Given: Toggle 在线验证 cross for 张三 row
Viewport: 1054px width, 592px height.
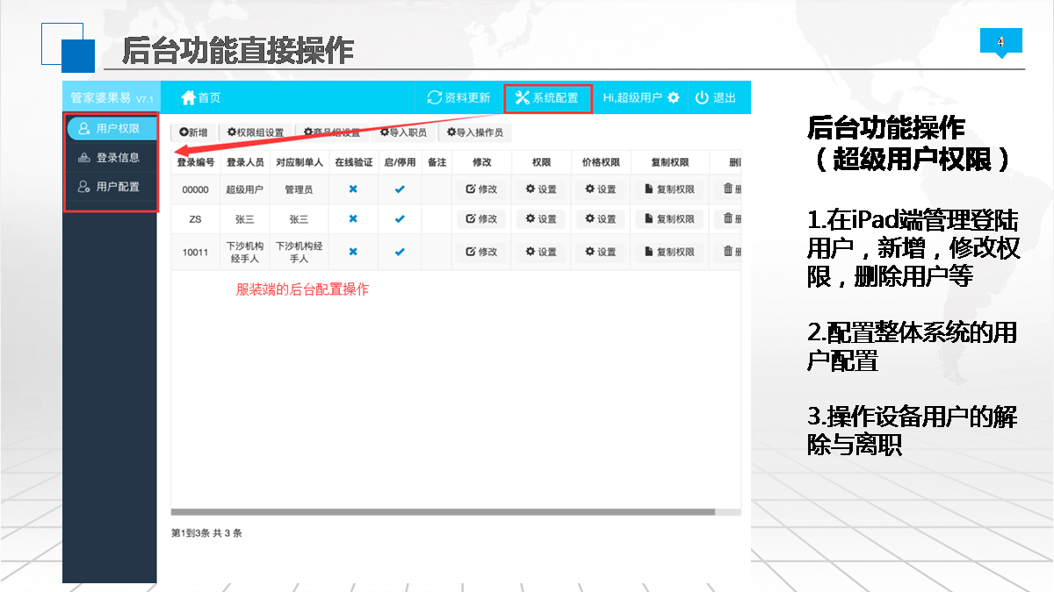Looking at the screenshot, I should point(353,219).
